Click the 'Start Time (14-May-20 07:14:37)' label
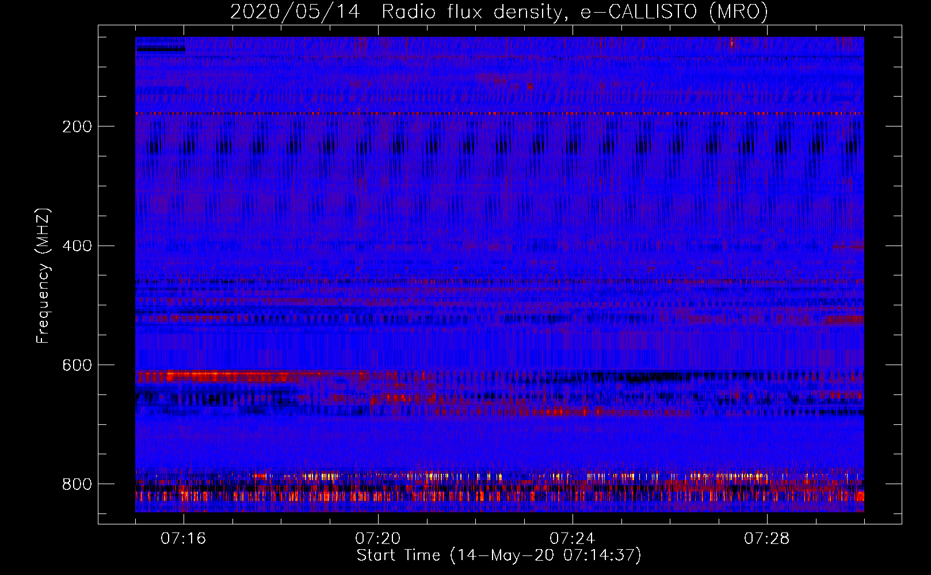 (499, 555)
